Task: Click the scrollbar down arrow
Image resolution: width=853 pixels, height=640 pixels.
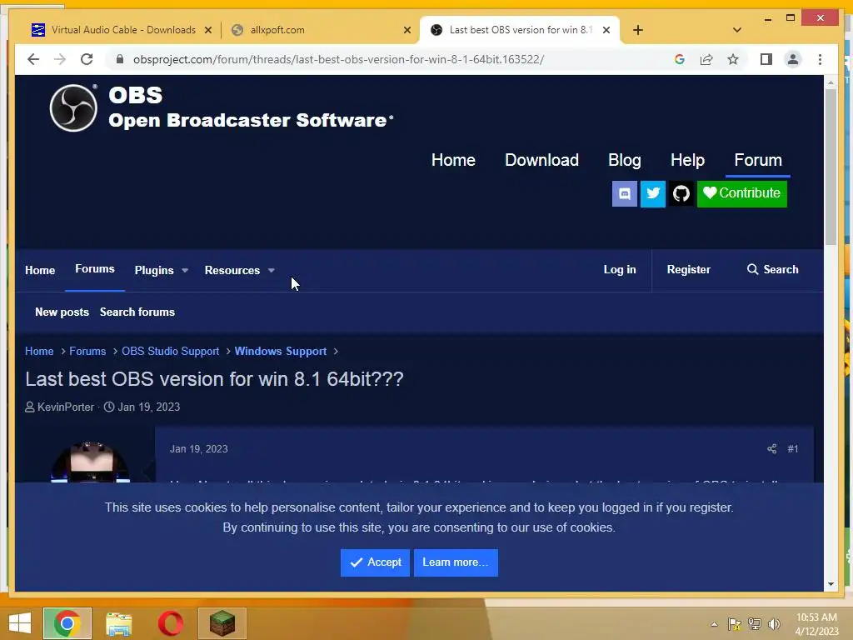Action: coord(831,584)
